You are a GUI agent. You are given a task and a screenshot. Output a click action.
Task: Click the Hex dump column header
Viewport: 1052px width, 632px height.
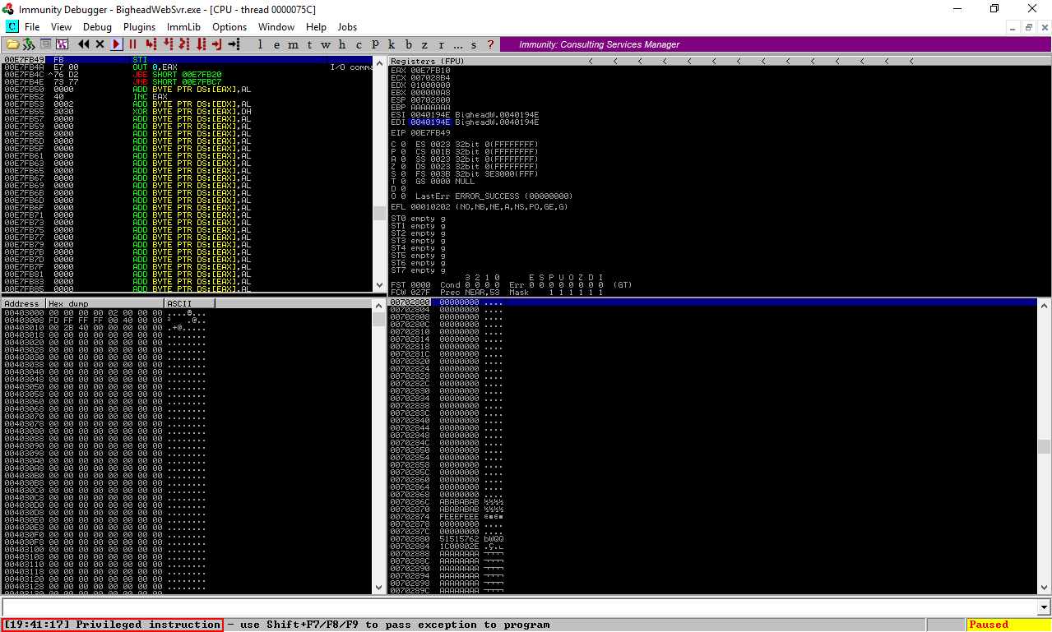[x=104, y=303]
